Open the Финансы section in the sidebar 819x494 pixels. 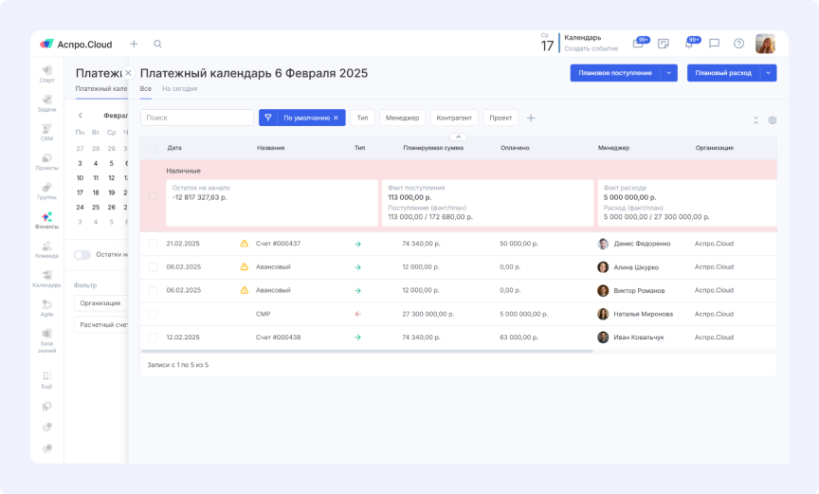point(46,219)
